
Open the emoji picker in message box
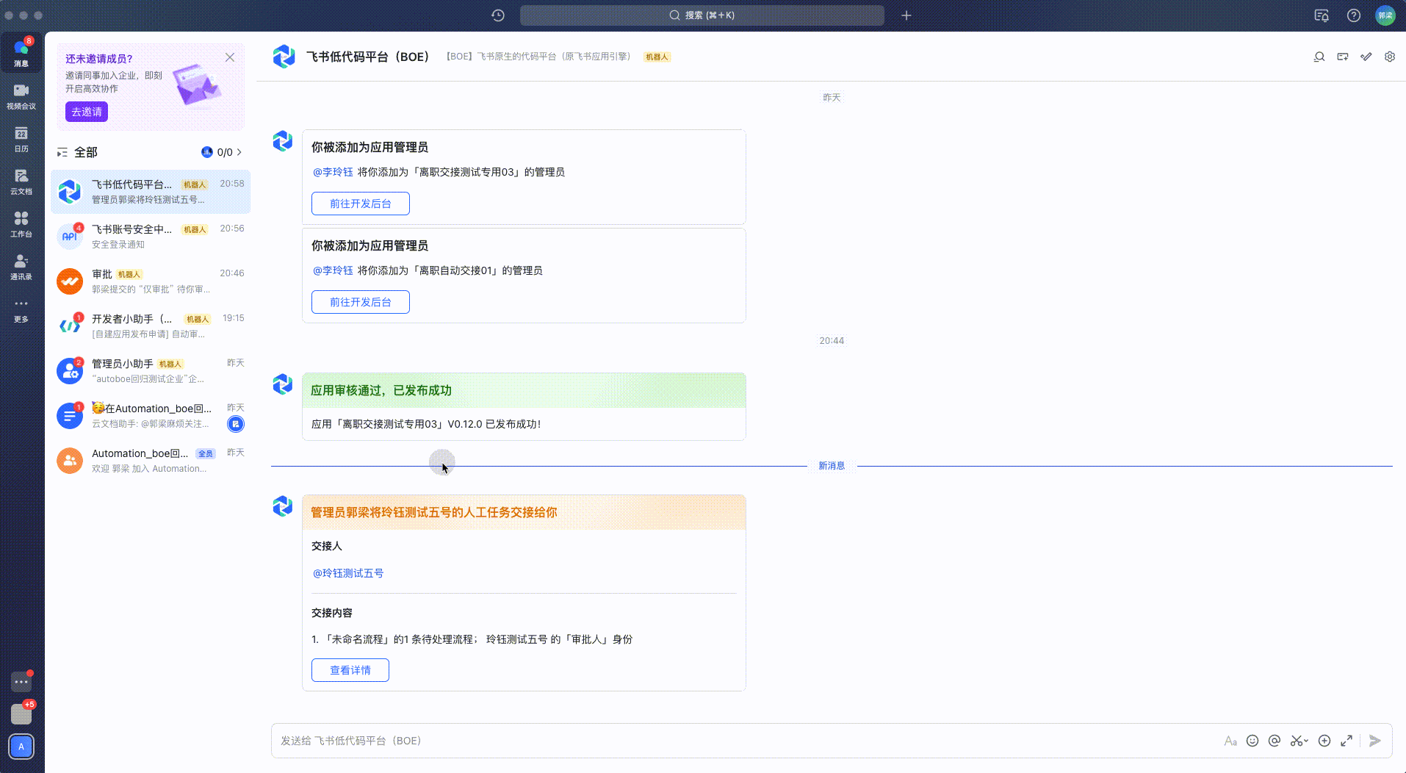point(1252,741)
